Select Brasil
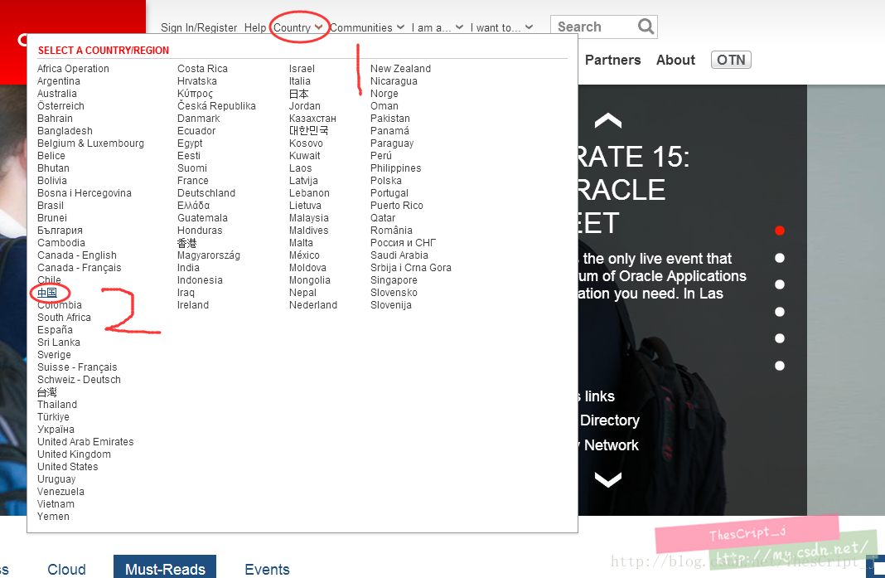Viewport: 885px width, 578px height. [51, 206]
